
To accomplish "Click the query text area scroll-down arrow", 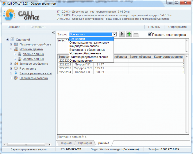I will pos(187,51).
